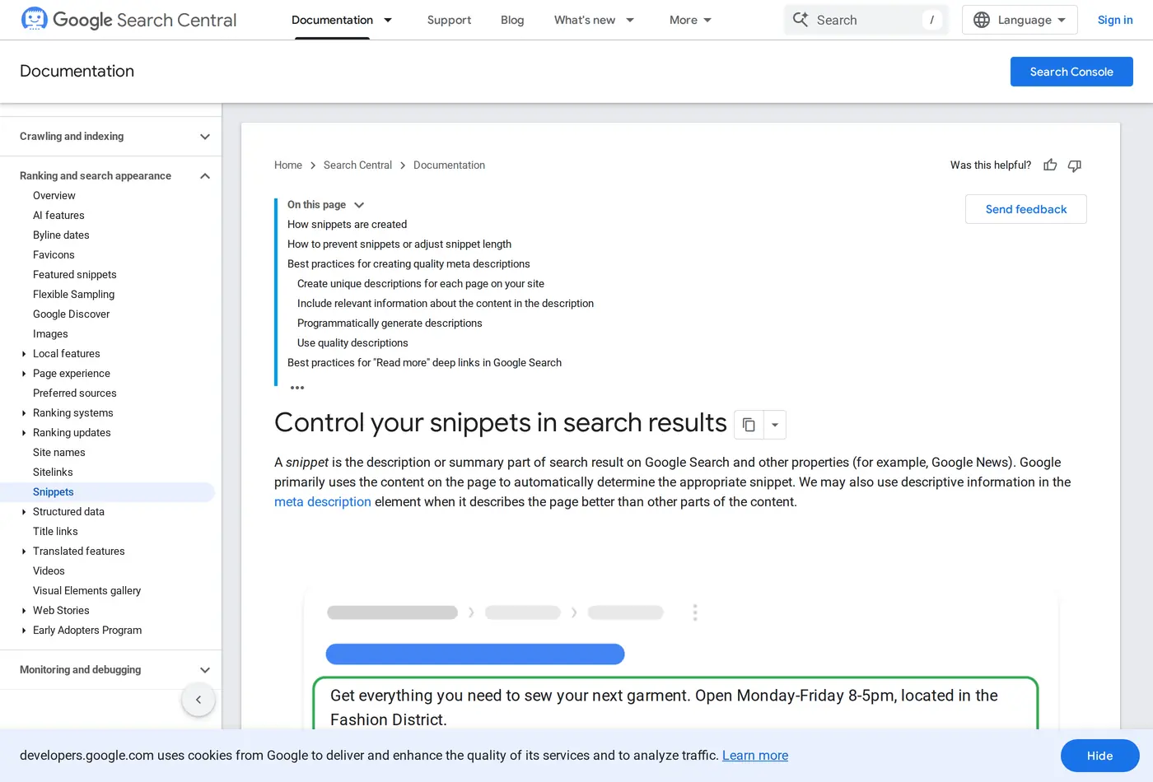Jump to How snippets are created

point(347,225)
